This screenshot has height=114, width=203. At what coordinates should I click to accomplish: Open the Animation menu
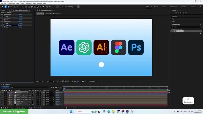[x=29, y=3]
